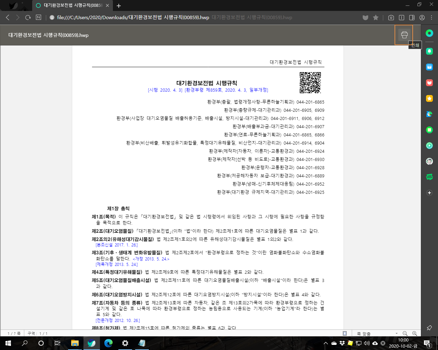Click the 제5조(대기오염물질배출시설) heading
The width and height of the screenshot is (438, 350).
(121, 280)
